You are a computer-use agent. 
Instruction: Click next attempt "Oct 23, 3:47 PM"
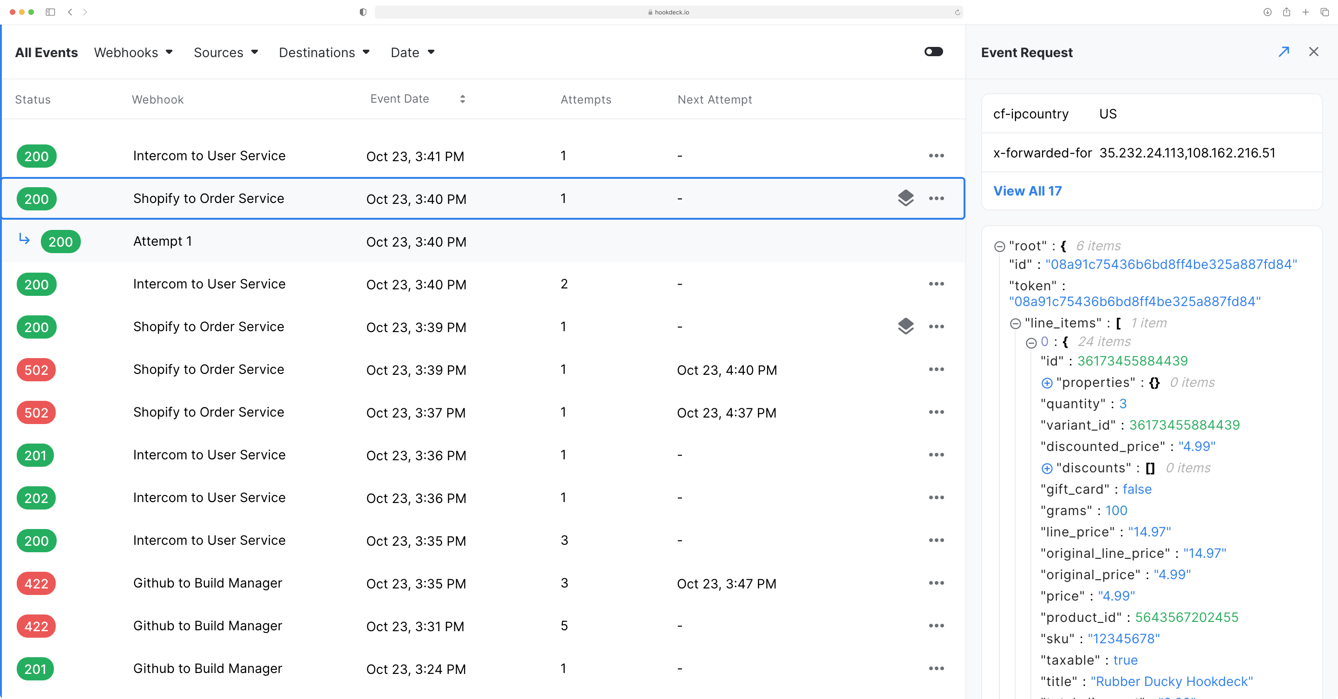726,584
